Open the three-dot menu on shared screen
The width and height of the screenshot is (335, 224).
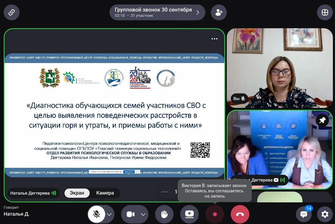click(214, 39)
